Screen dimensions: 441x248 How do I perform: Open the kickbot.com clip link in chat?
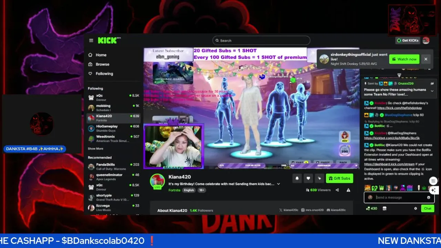392,138
